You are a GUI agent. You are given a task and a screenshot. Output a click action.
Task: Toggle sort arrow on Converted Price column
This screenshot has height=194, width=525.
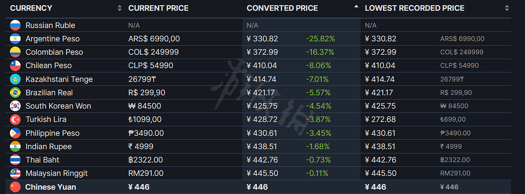pos(356,7)
